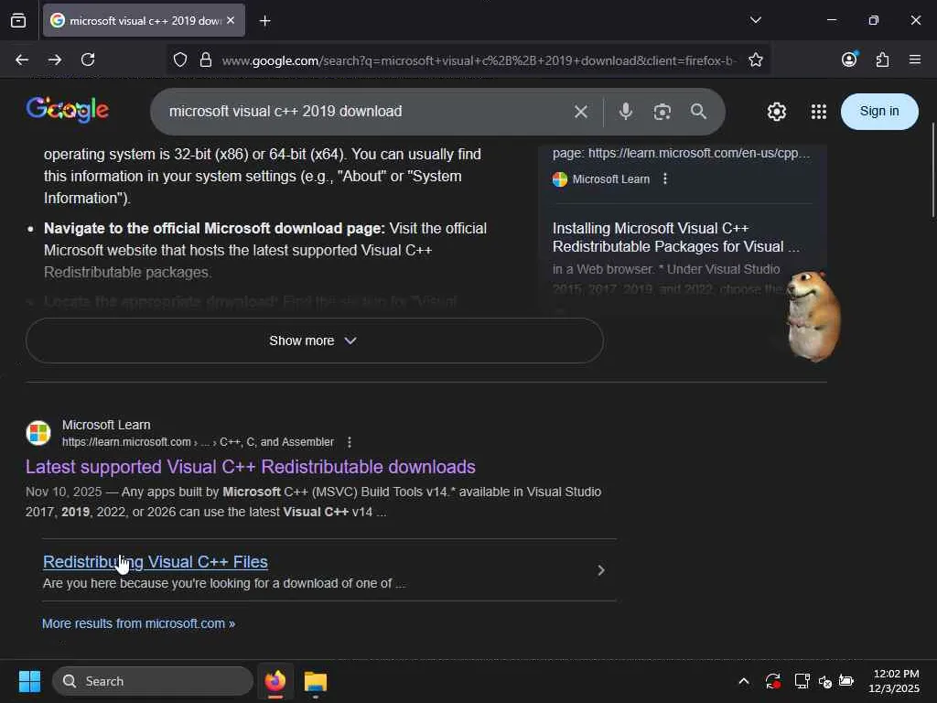Open sync update tray icon
The width and height of the screenshot is (937, 703).
pos(772,681)
